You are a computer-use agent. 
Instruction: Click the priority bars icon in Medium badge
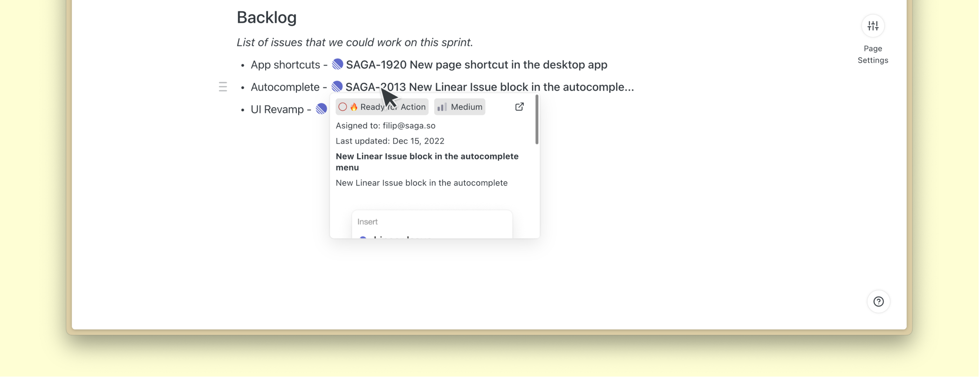pyautogui.click(x=442, y=107)
